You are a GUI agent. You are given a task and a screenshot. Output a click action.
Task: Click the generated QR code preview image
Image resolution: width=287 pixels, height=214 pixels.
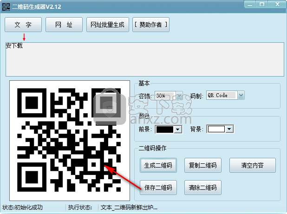70,141
